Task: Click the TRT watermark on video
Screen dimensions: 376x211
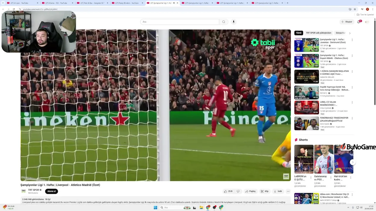Action: [286, 176]
